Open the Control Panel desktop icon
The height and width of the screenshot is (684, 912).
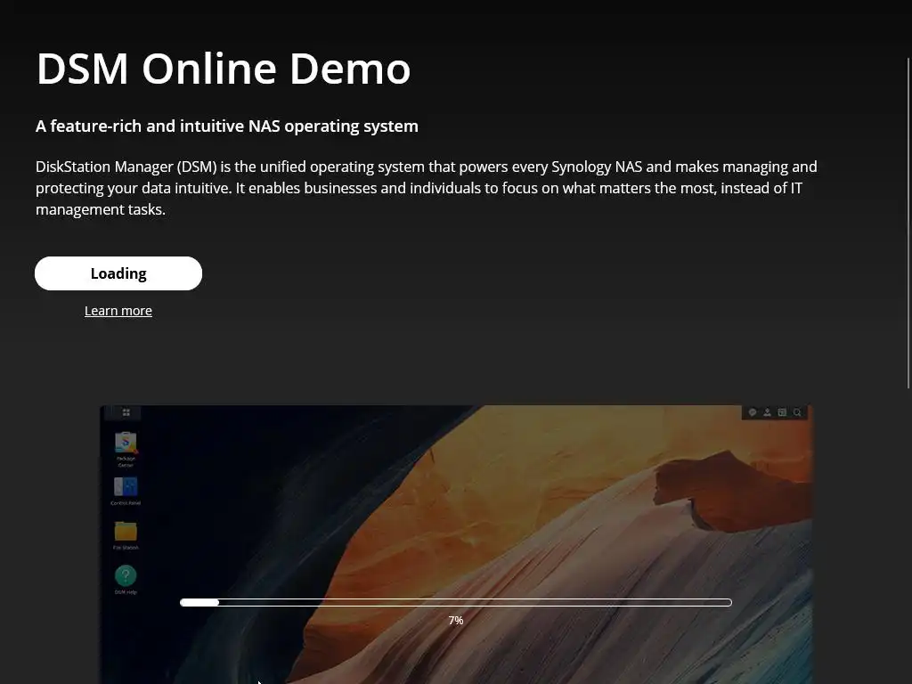[x=126, y=486]
